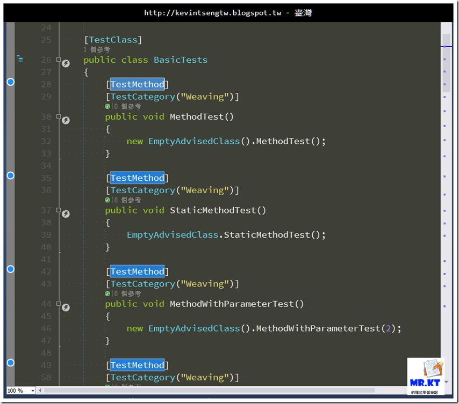The width and height of the screenshot is (459, 404).
Task: Click the '0 個參考' link above StaticMethodTest
Action: pos(127,200)
